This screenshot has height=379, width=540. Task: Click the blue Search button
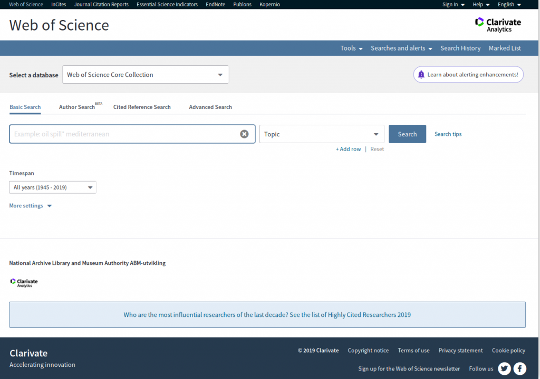coord(408,134)
